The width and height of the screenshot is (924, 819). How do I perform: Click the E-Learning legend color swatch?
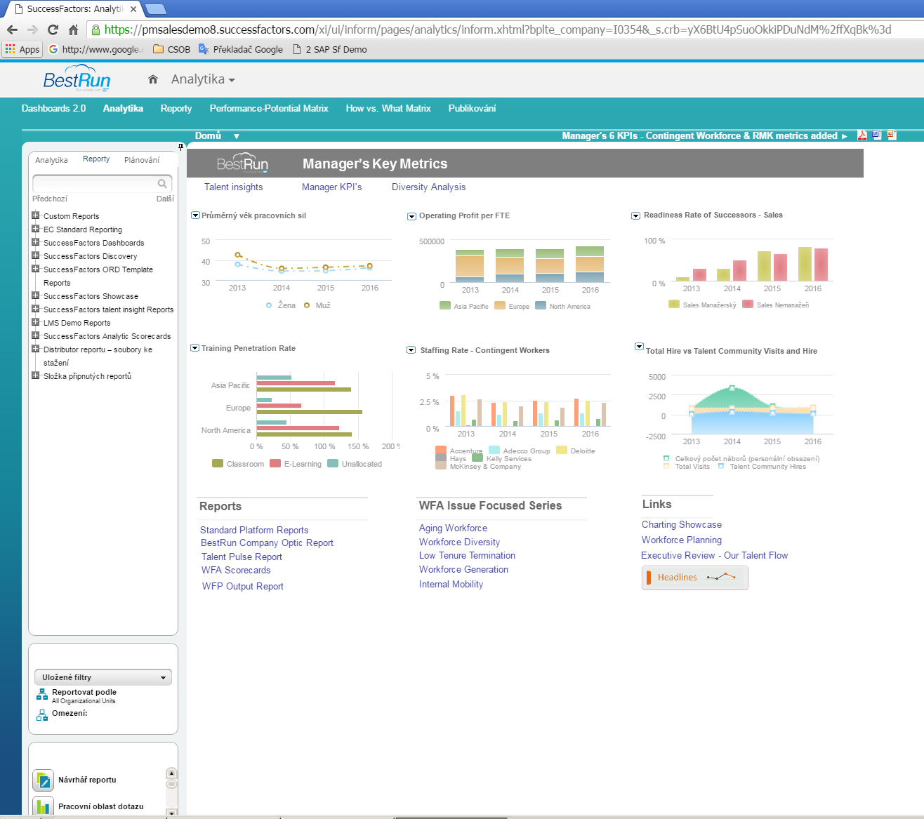point(275,463)
